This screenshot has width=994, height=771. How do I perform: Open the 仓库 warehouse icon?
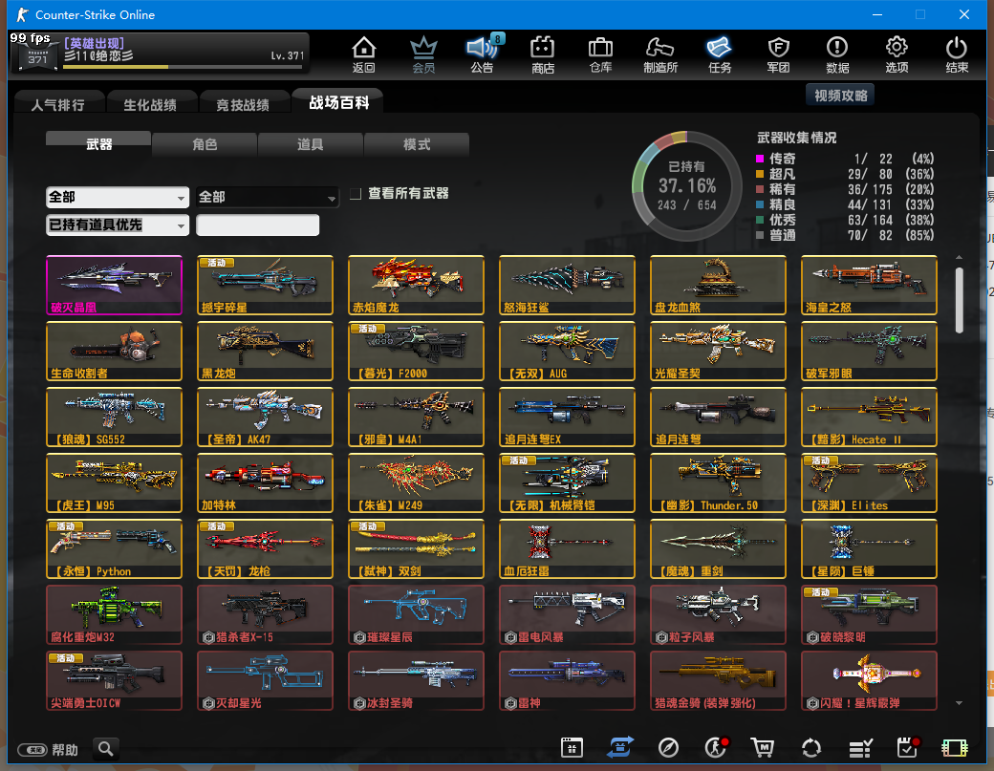tap(600, 54)
